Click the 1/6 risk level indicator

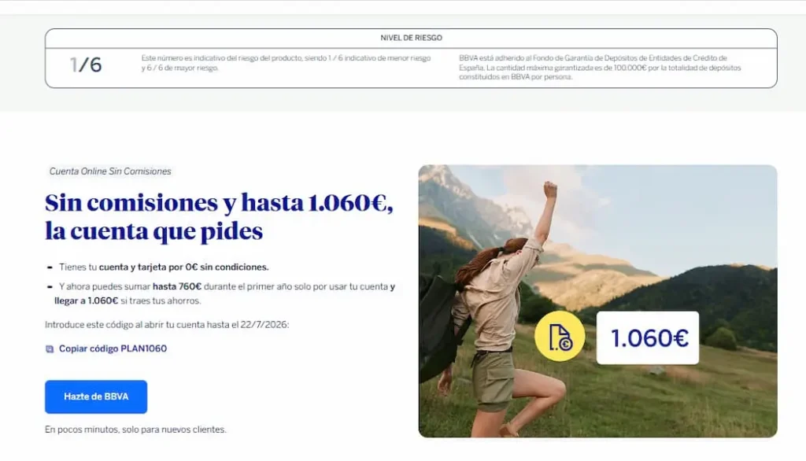(x=86, y=65)
